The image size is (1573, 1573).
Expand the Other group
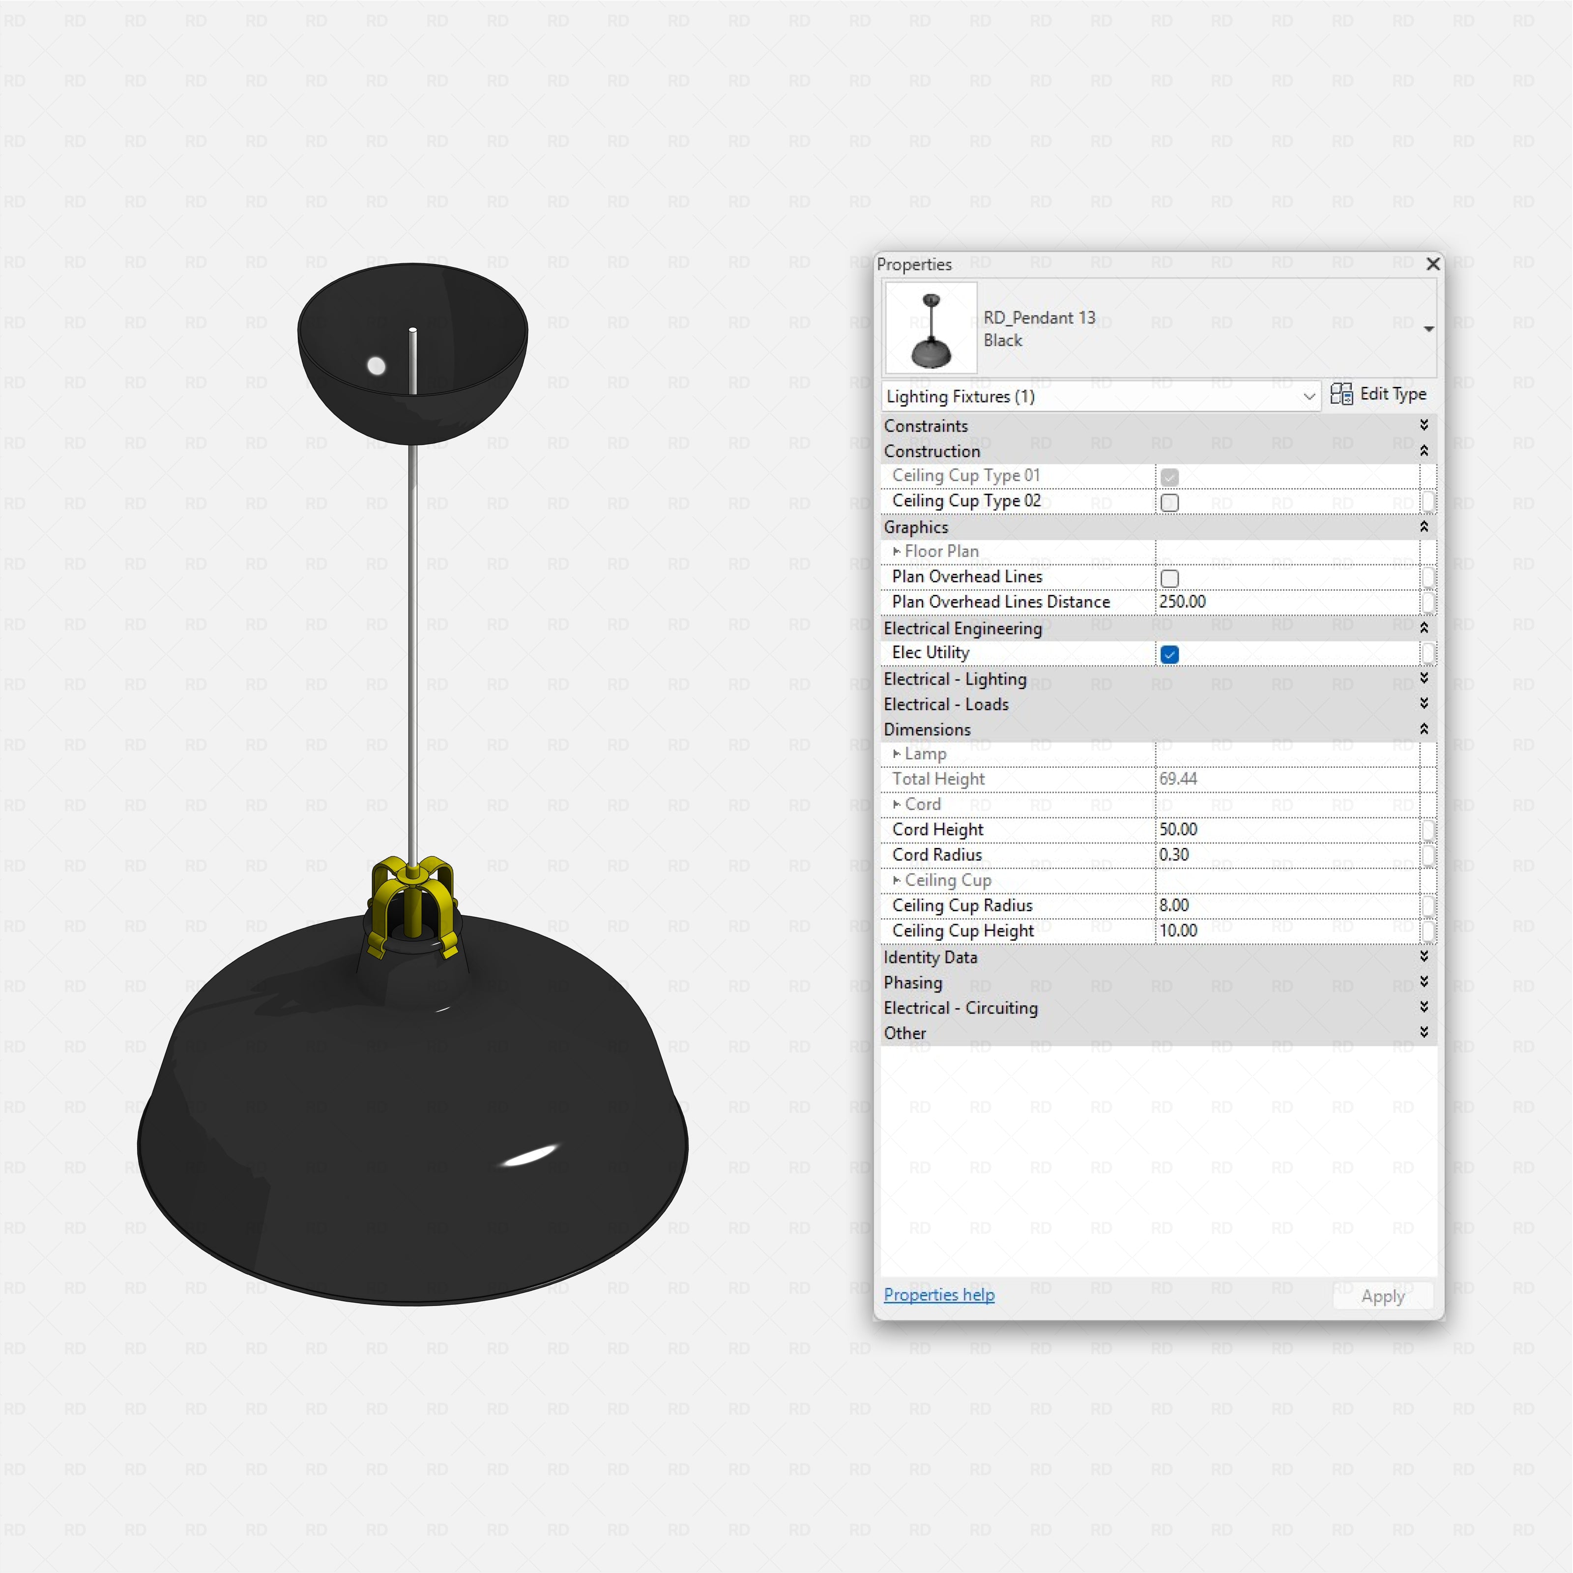coord(1424,1032)
